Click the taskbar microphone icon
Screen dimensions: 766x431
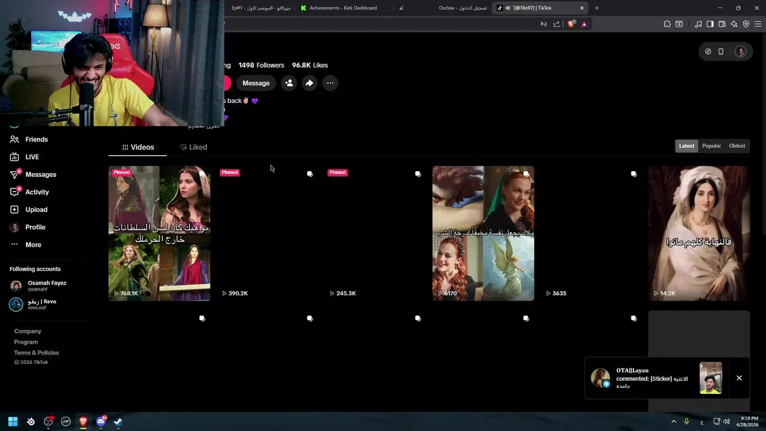(x=686, y=421)
